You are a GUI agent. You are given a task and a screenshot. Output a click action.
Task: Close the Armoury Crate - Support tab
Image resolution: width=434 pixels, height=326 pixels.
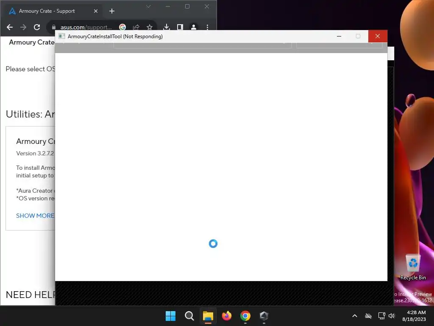click(96, 11)
